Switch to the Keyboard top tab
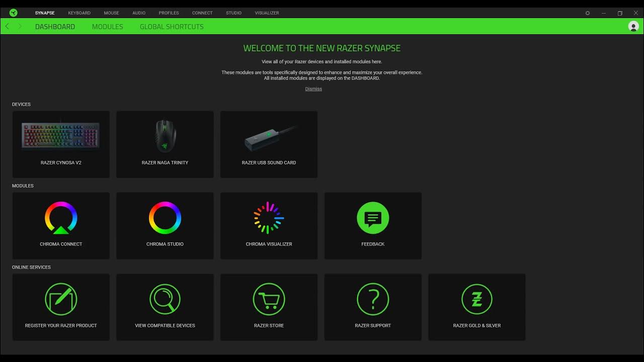Screen dimensions: 644x362 click(x=79, y=13)
